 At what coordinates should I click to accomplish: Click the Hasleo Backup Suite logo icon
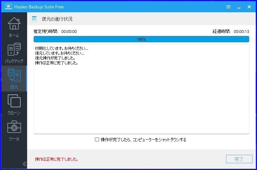pos(8,6)
